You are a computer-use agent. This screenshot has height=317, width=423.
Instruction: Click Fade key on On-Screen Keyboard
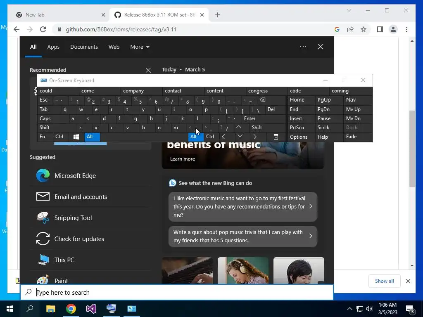(358, 137)
